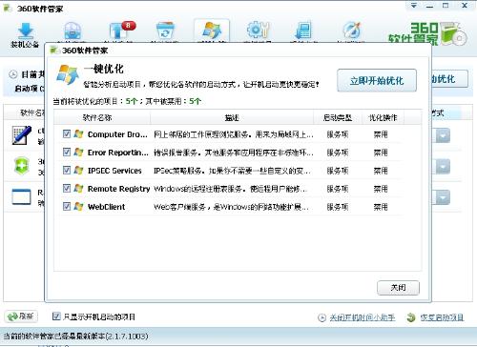This screenshot has width=477, height=347.
Task: Click the green arrow icon beside 恢复启动项目
Action: [x=411, y=317]
